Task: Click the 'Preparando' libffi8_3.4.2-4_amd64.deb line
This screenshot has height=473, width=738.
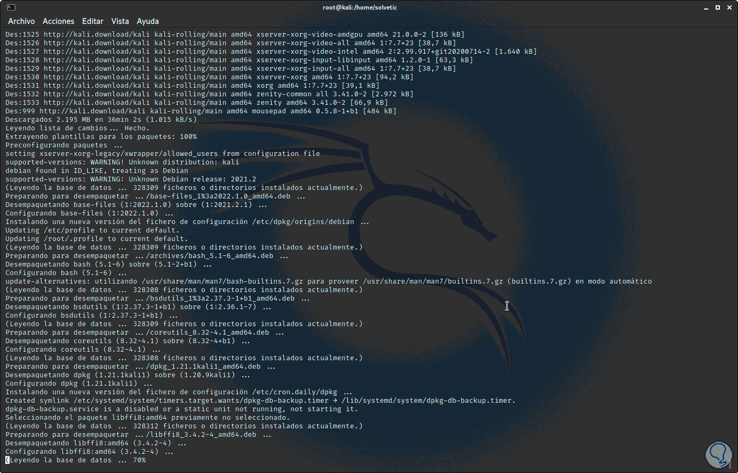Action: click(138, 435)
